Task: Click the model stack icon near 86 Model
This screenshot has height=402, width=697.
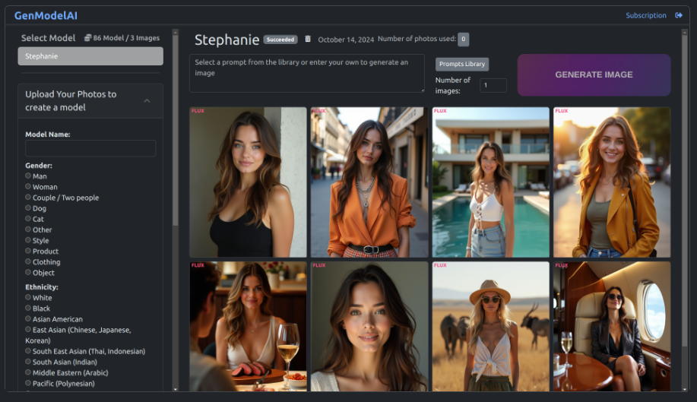Action: [x=87, y=38]
